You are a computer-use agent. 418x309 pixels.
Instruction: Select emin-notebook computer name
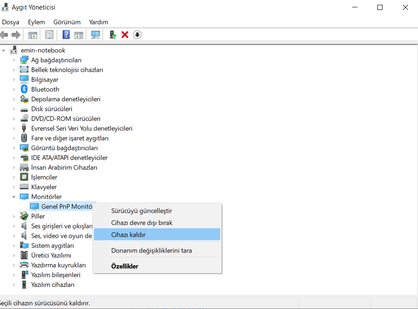(43, 50)
